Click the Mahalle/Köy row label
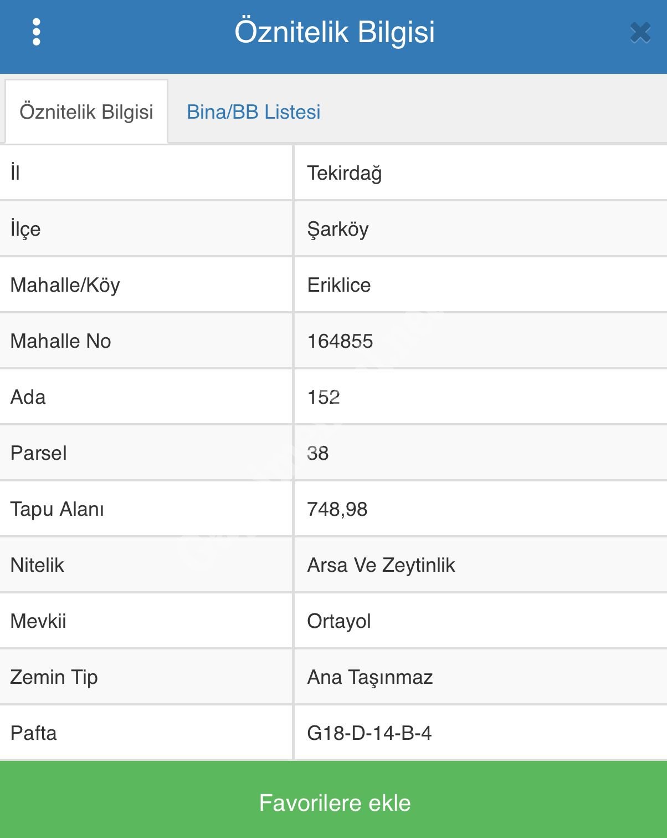 [65, 285]
